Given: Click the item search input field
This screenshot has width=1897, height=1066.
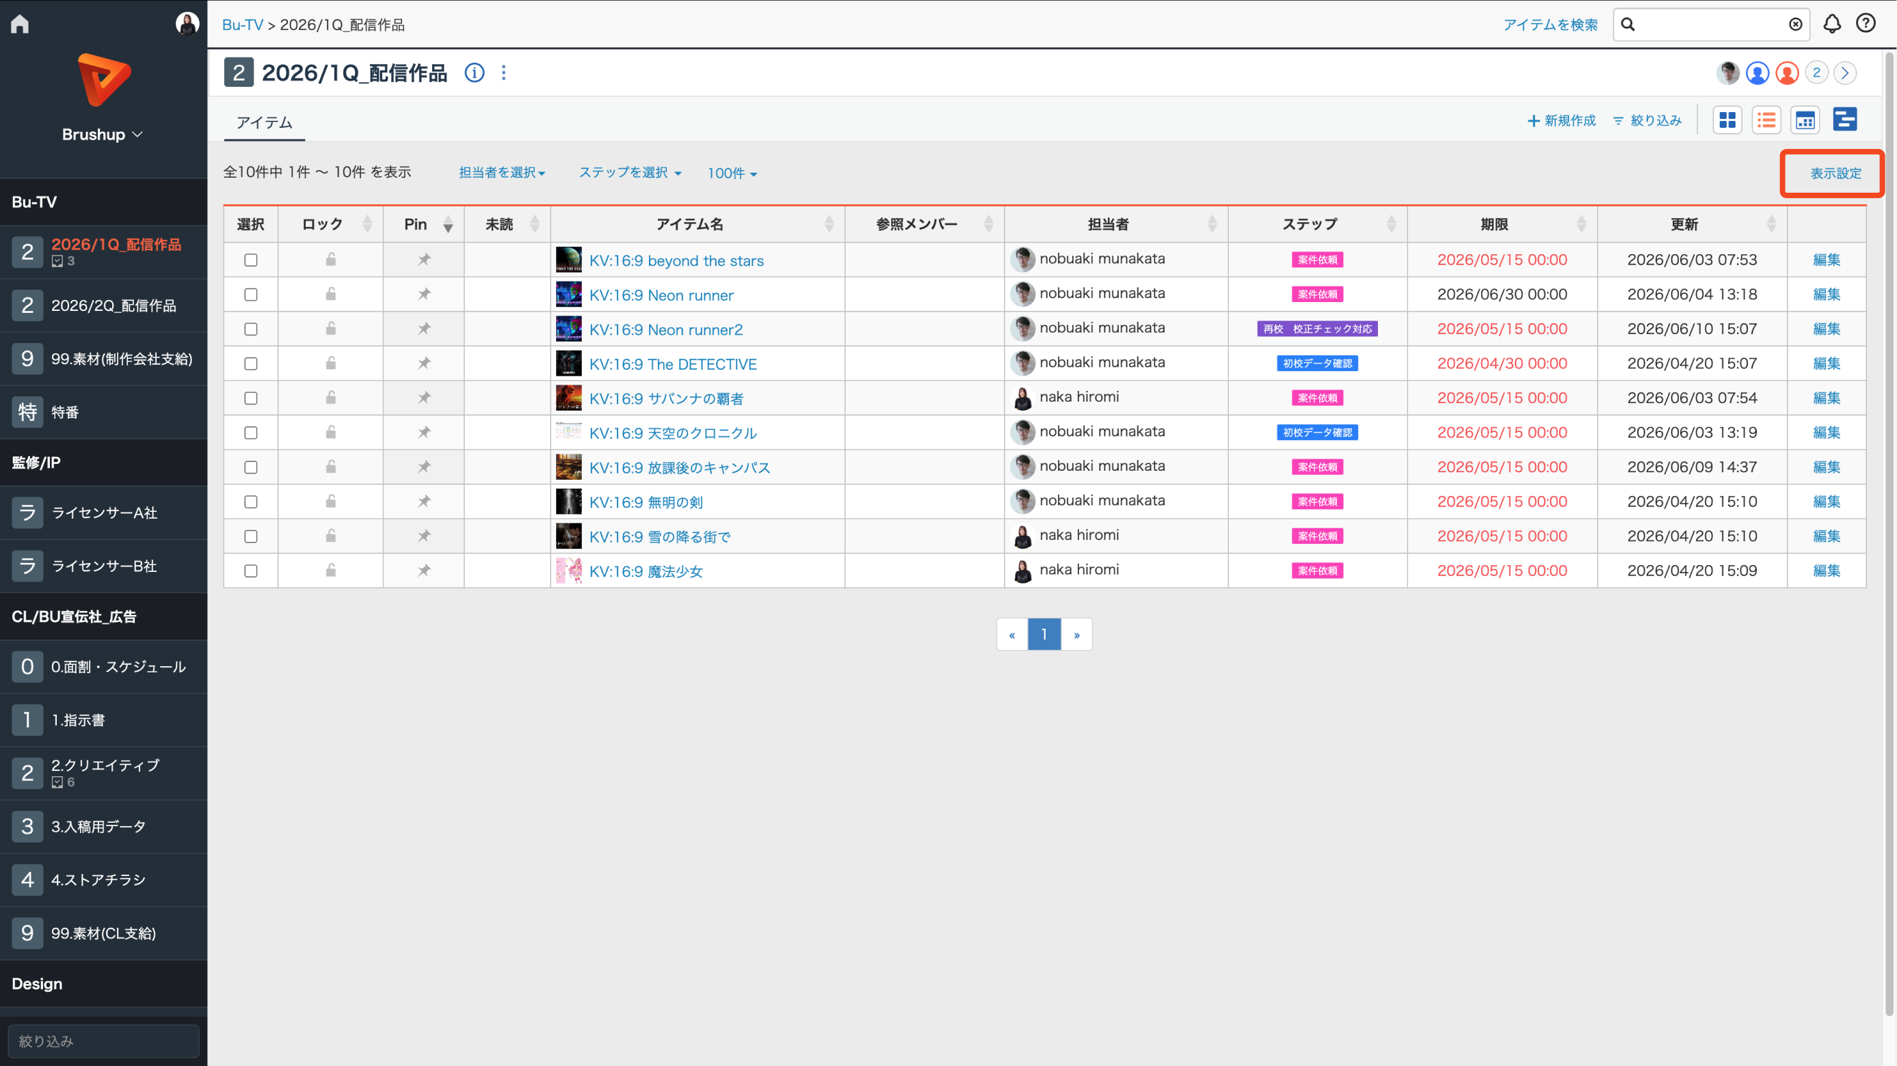Looking at the screenshot, I should (1711, 25).
